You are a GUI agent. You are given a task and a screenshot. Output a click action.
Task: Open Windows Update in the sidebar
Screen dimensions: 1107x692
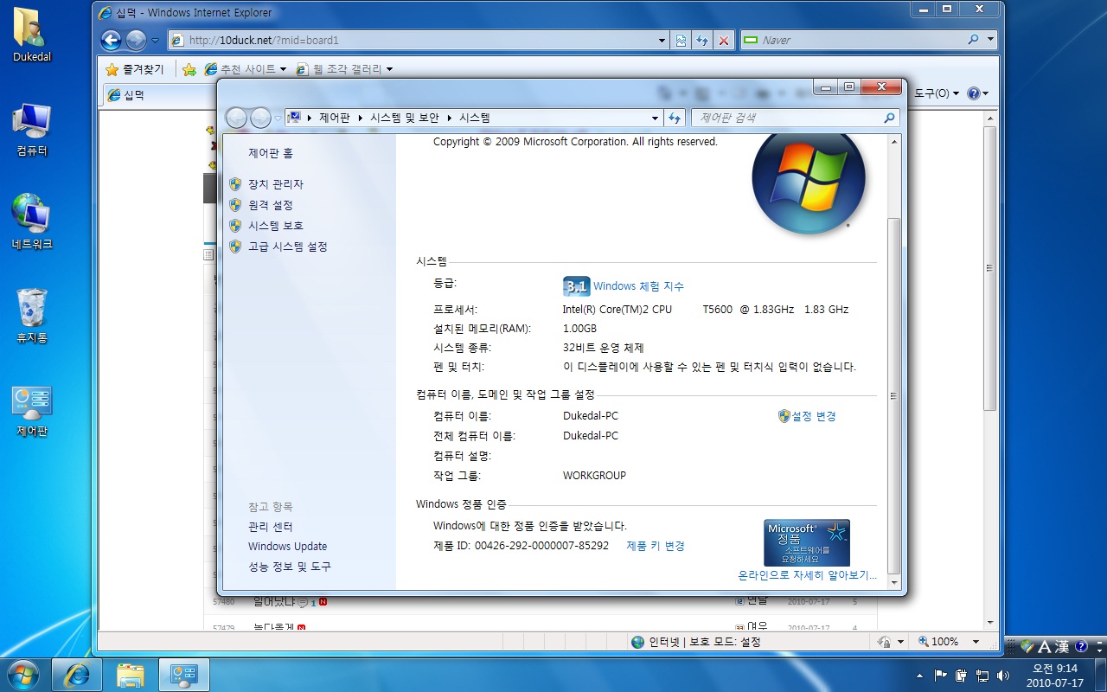[x=288, y=547]
